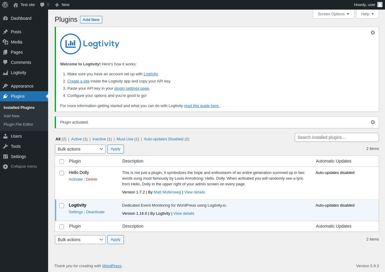Viewport: 385px width, 272px height.
Task: Click the Collapse menu arrow icon
Action: click(x=5, y=166)
